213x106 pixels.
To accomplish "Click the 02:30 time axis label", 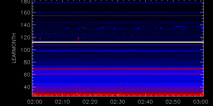I will tap(118, 102).
